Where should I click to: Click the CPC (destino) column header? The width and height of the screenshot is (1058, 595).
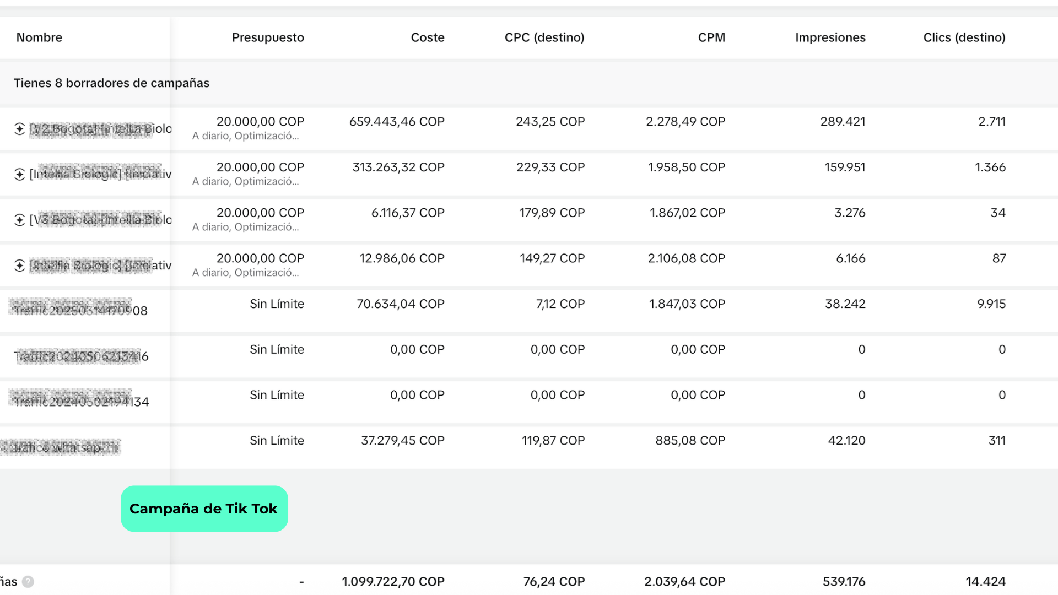pos(544,37)
